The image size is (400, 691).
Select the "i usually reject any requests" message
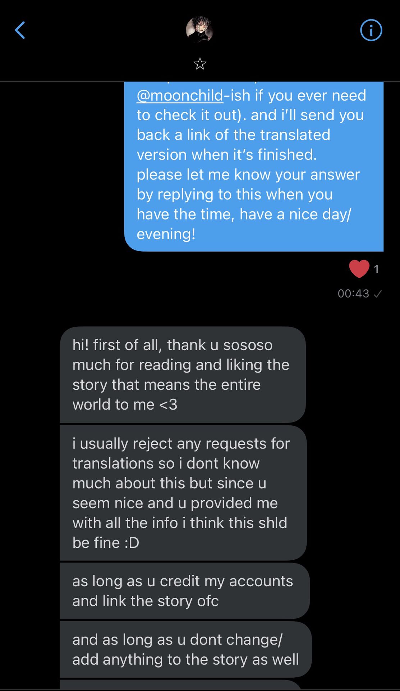[x=183, y=493]
